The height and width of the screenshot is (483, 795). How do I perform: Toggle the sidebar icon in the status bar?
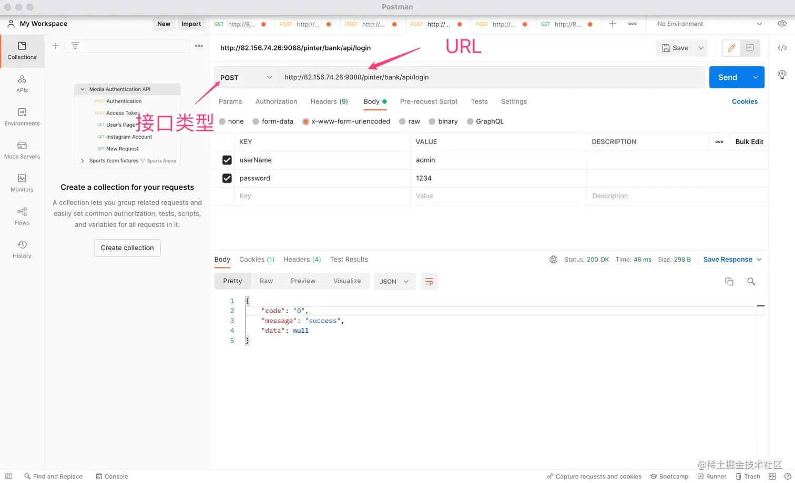click(x=9, y=477)
